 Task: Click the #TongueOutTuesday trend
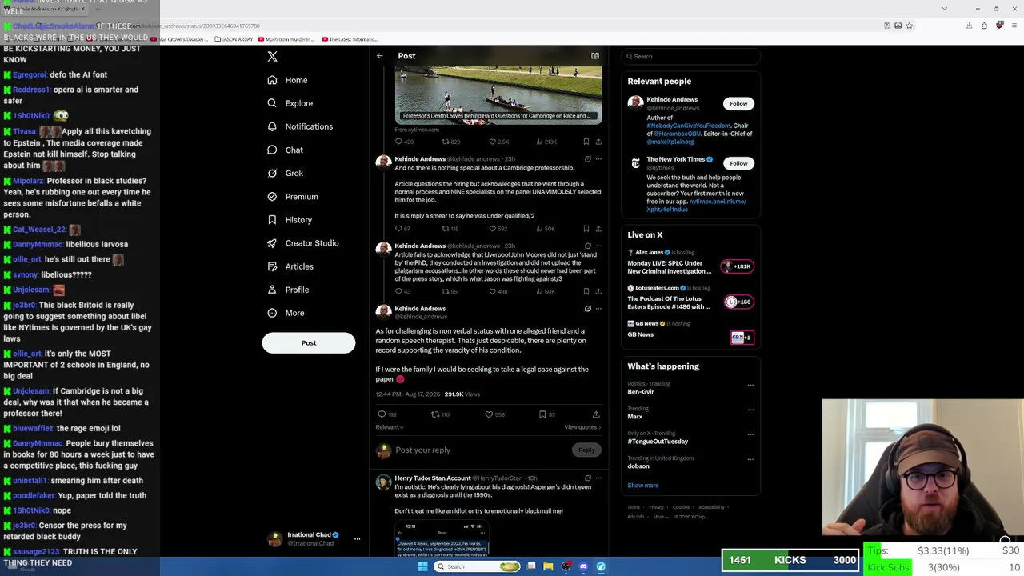click(x=658, y=442)
